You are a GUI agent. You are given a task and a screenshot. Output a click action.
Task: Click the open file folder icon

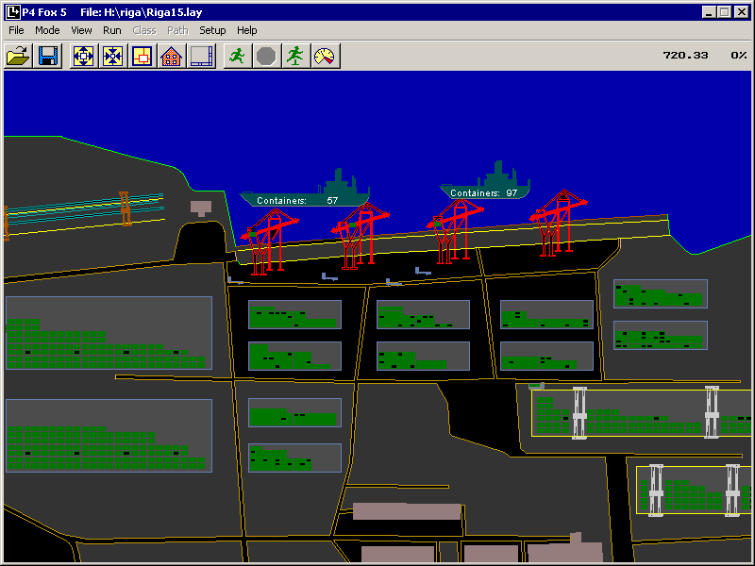point(18,56)
